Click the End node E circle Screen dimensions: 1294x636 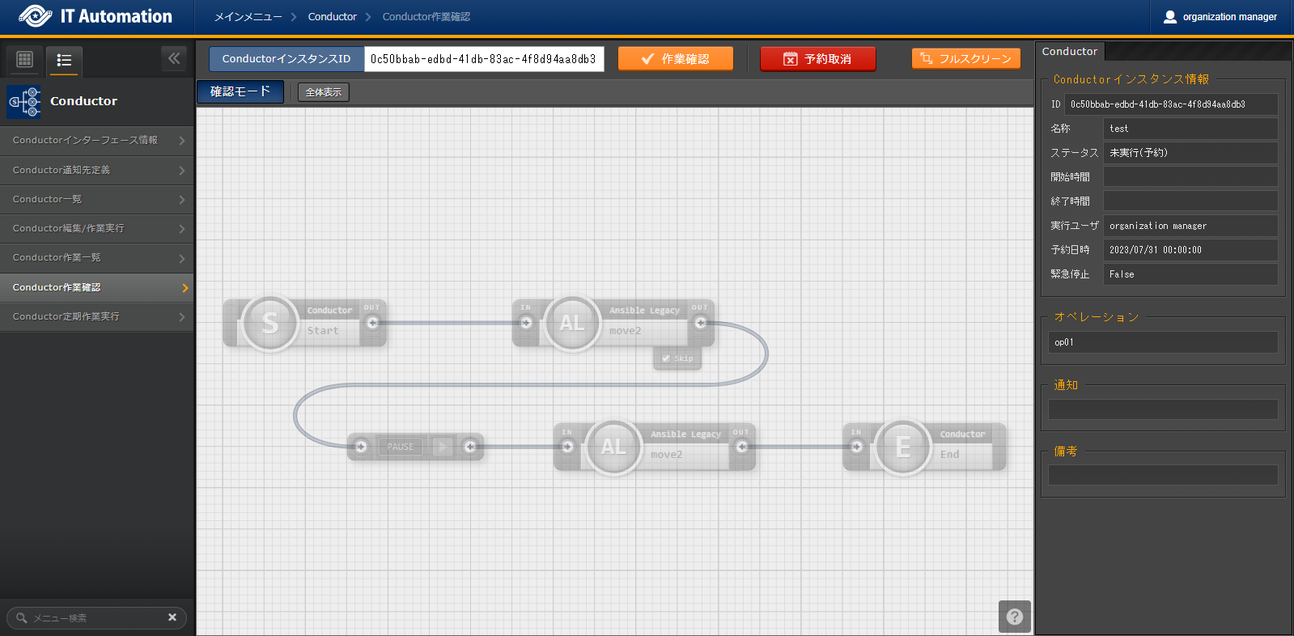pos(902,447)
